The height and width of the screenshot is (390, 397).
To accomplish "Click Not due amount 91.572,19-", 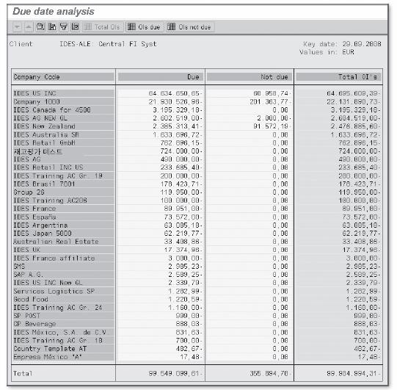I will pos(272,126).
